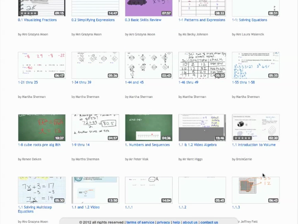
Task: Open the '1.1.3' video link
Action: 236,207
